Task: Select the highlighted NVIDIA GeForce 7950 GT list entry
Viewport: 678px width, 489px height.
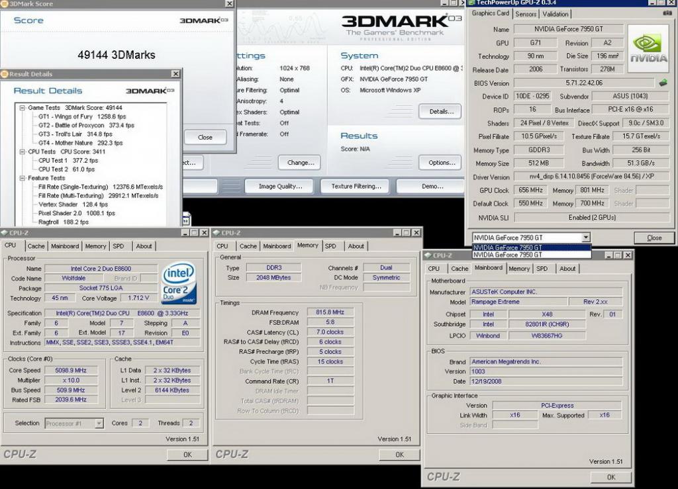Action: 532,247
